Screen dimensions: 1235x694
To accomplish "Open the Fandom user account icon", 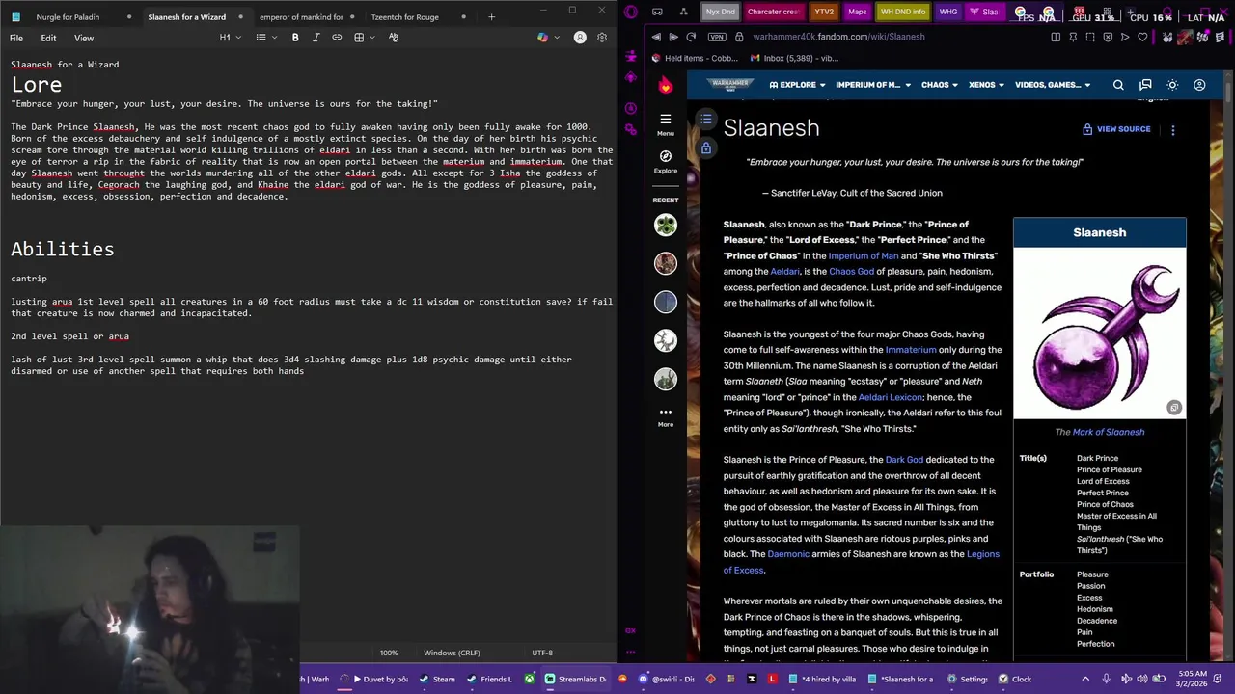I will [1199, 85].
